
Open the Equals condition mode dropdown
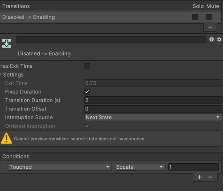[x=140, y=167]
